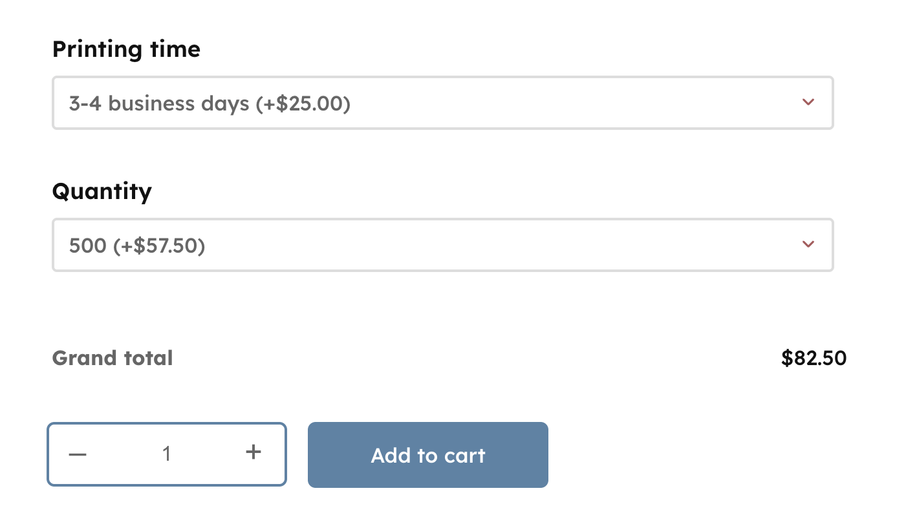Open the Printing time dropdown
The image size is (917, 526).
coord(442,103)
